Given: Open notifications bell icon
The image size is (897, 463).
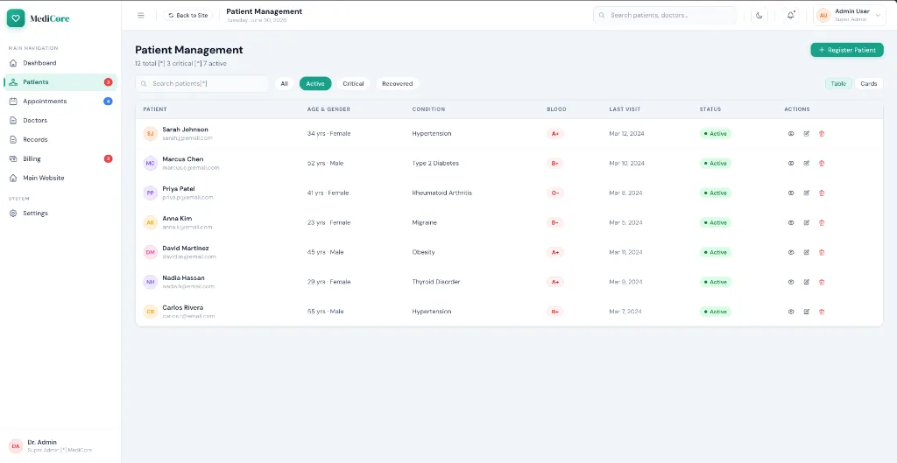Looking at the screenshot, I should [791, 16].
